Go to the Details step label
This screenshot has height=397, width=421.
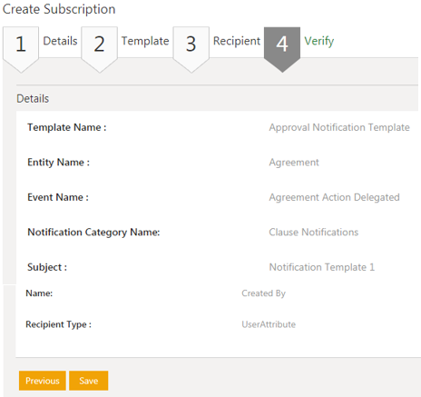[60, 41]
